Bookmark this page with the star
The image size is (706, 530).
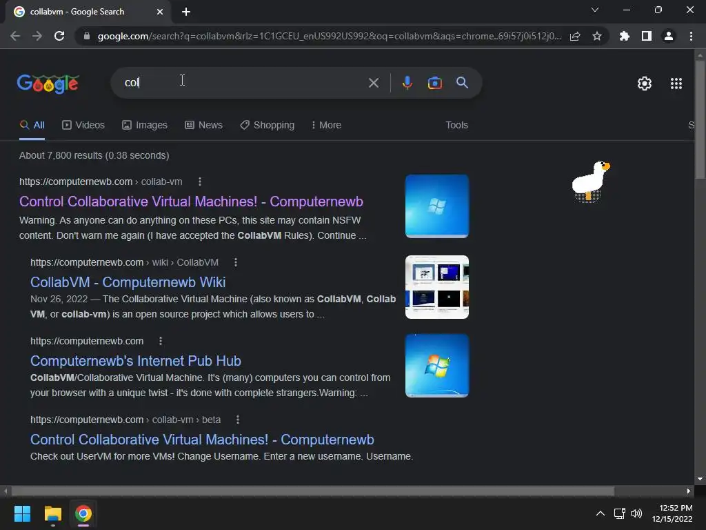coord(597,36)
